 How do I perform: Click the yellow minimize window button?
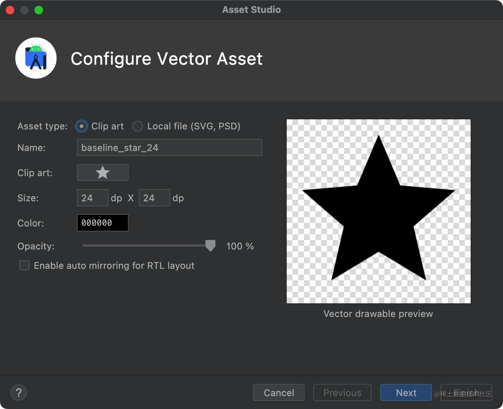(x=24, y=10)
